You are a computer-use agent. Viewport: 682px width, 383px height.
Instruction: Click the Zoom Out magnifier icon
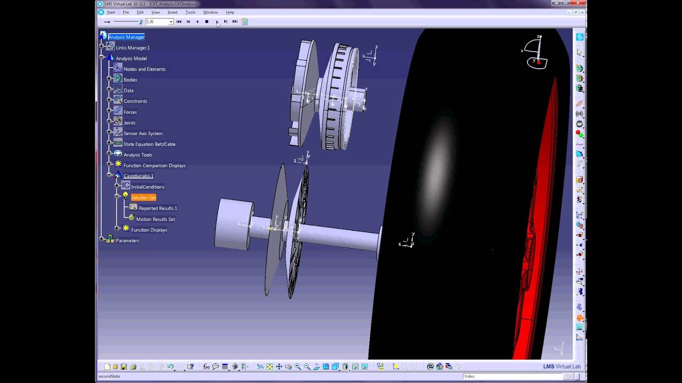tap(307, 367)
